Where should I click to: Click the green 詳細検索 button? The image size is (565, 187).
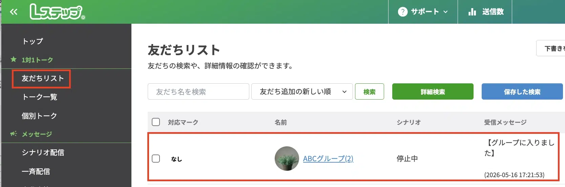433,91
